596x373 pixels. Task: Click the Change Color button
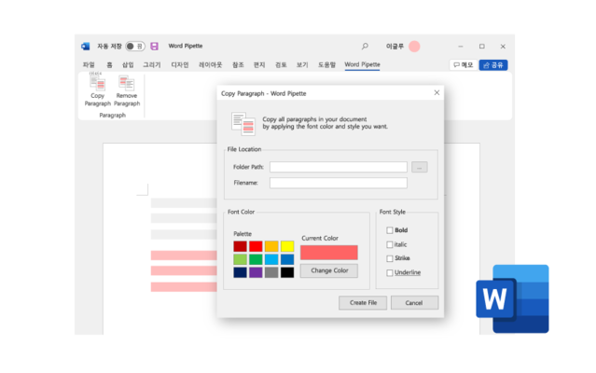329,270
